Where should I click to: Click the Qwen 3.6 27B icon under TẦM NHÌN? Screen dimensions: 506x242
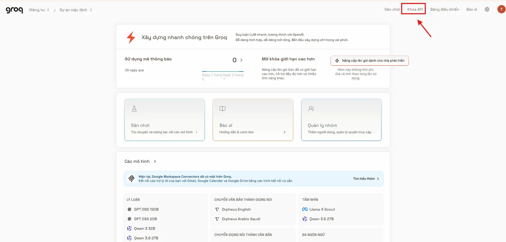click(305, 219)
